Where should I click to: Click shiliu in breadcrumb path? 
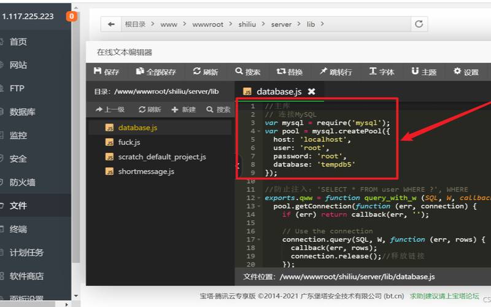pos(247,24)
